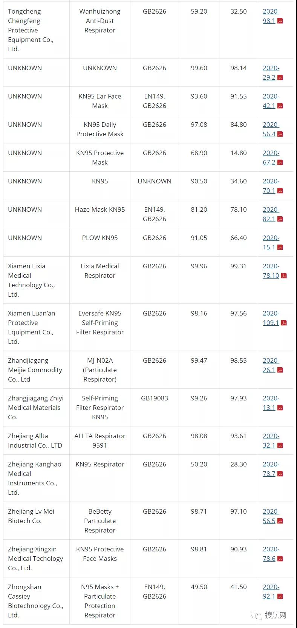Open report link 2020-26.1
The width and height of the screenshot is (297, 628).
[271, 365]
